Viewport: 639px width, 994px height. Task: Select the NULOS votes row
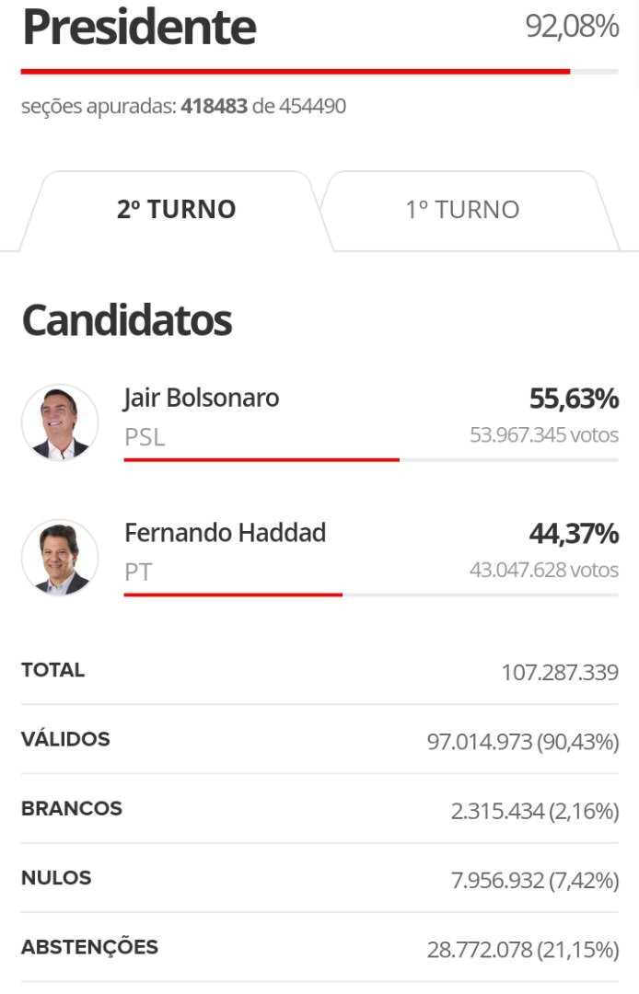319,879
